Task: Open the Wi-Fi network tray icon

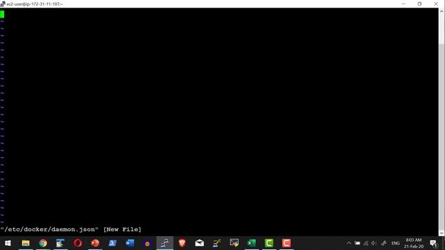Action: [366, 243]
